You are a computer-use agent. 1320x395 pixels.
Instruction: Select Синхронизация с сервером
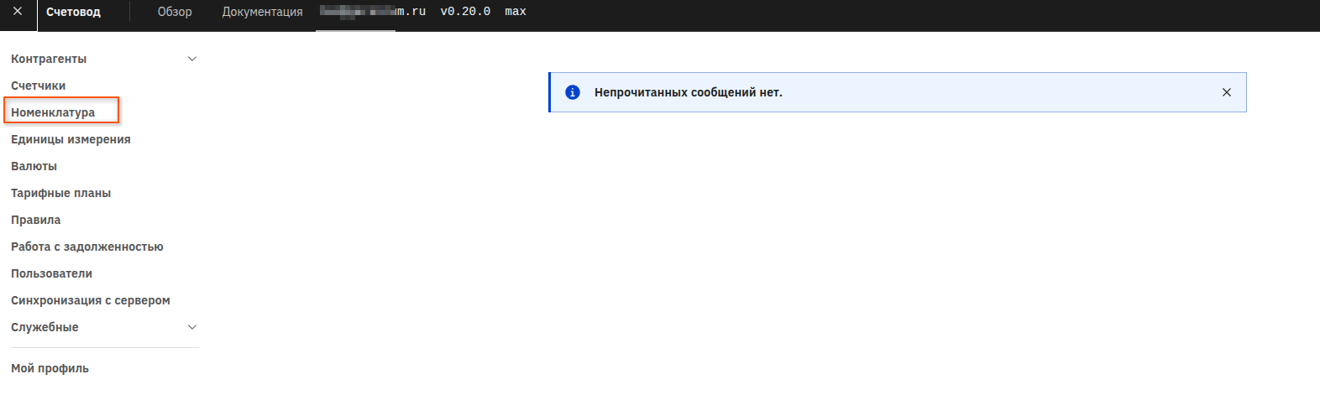pos(90,300)
